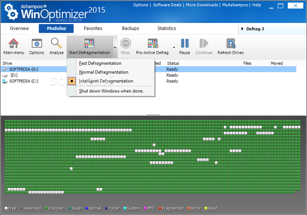Open the Options link in header

click(141, 5)
